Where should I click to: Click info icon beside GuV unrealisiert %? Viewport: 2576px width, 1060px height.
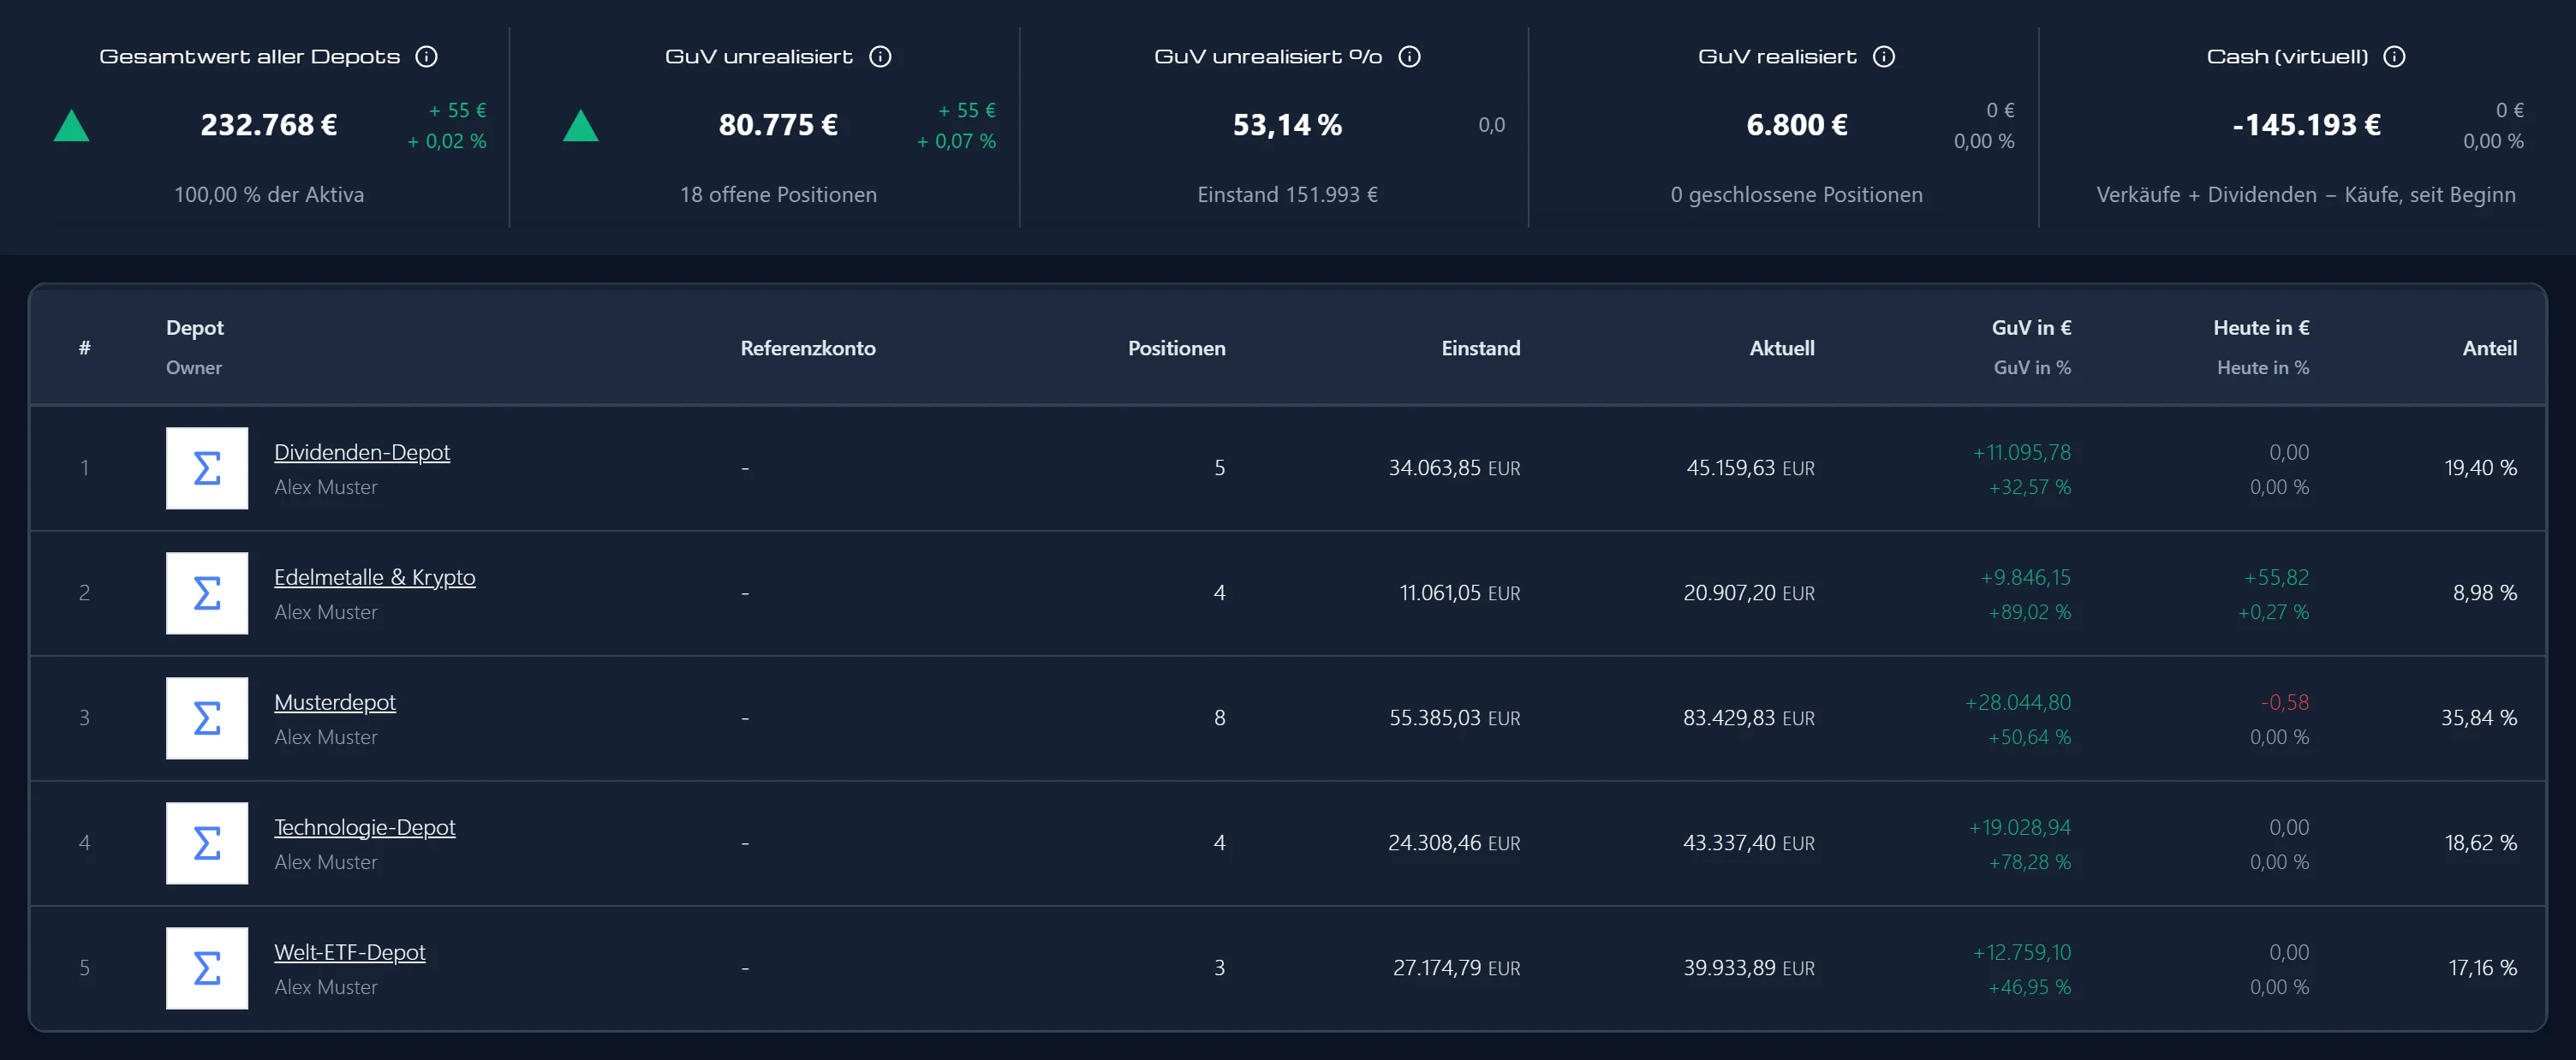point(1409,57)
